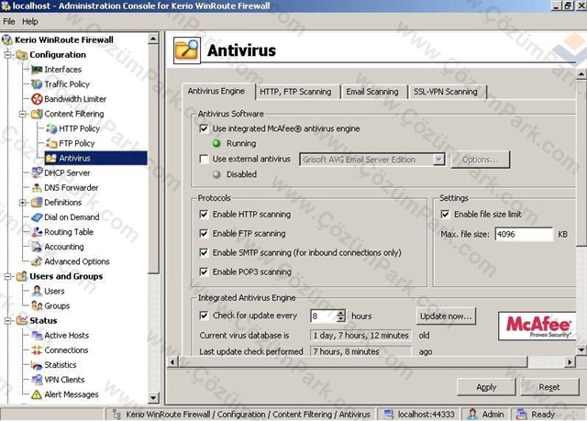Select the Users icon

[x=37, y=291]
